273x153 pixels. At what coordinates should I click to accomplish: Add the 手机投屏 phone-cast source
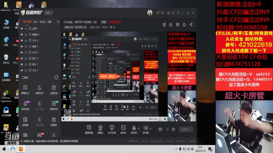click(112, 130)
